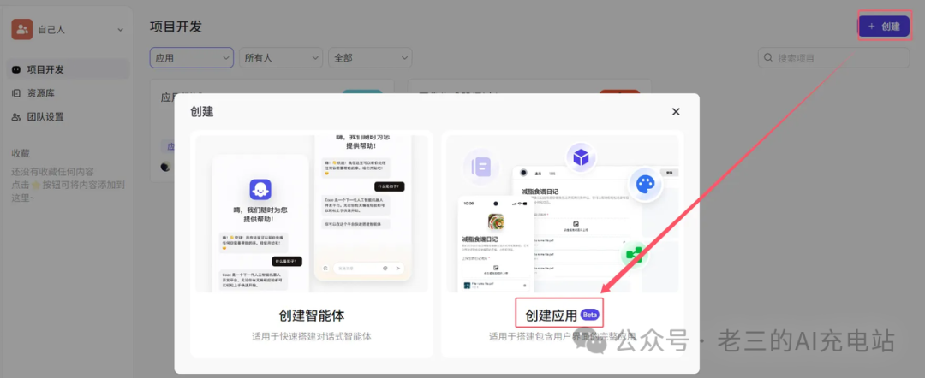Click the plus icon in 创建 button

871,27
